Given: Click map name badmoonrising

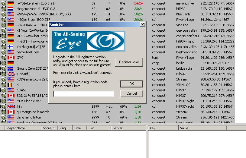Looking at the screenshot, I should (x=187, y=52).
